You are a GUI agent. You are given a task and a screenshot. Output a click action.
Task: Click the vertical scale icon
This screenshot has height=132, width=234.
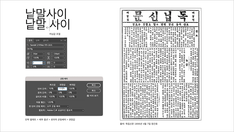pos(28,58)
